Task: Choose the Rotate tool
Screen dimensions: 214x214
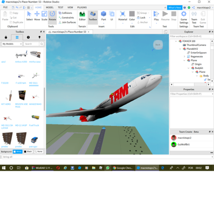Action: coord(52,16)
